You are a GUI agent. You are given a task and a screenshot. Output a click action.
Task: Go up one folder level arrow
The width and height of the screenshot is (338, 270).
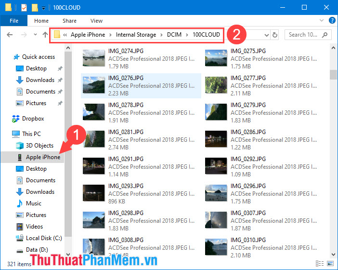click(x=45, y=35)
